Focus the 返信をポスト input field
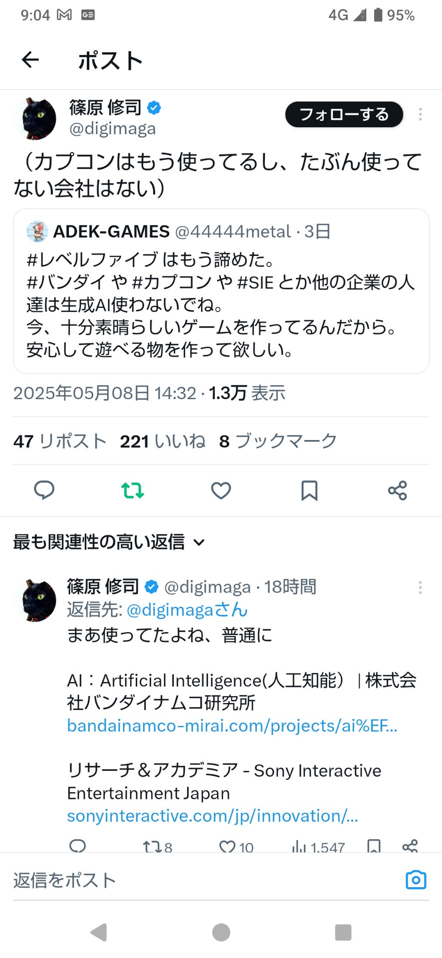Screen dimensions: 442x958 (x=200, y=880)
